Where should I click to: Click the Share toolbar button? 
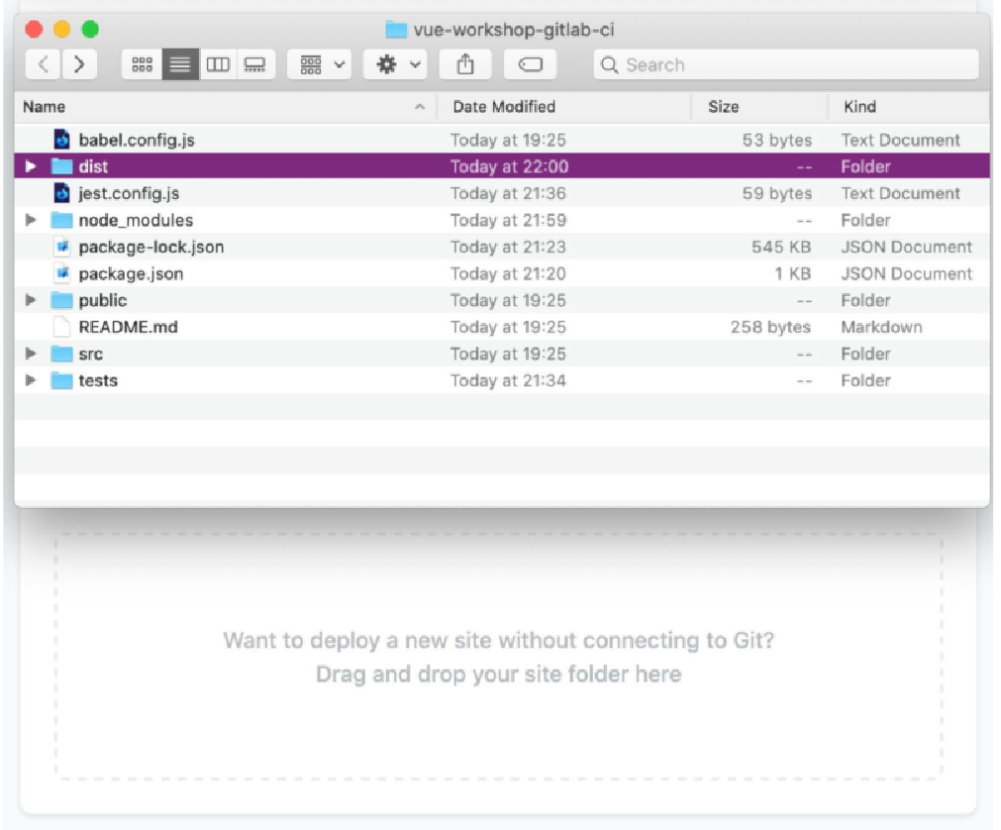[x=465, y=64]
